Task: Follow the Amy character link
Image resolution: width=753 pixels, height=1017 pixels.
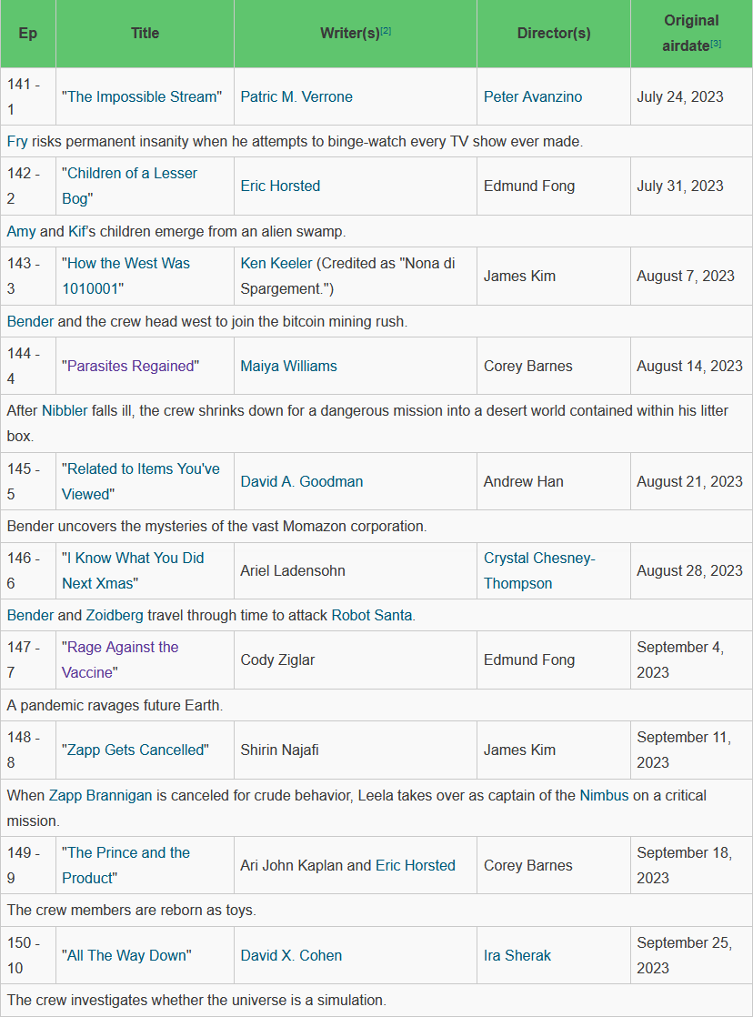Action: pyautogui.click(x=22, y=232)
